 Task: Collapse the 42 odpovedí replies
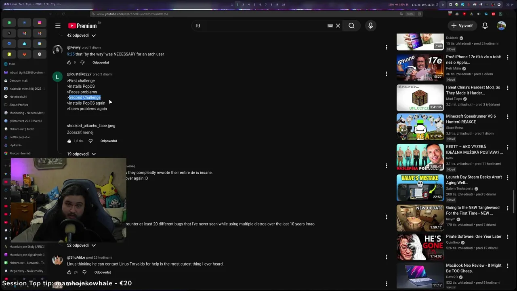click(x=81, y=36)
